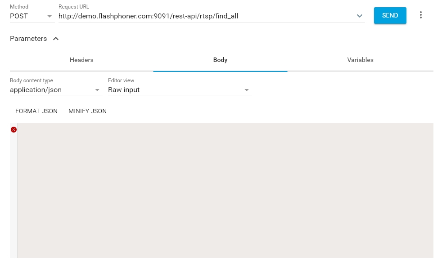Click the Raw input editor view value
442x261 pixels.
124,90
